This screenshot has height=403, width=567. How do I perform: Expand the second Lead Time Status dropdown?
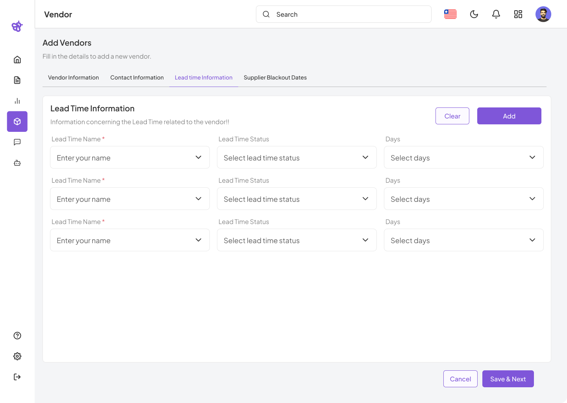[296, 199]
